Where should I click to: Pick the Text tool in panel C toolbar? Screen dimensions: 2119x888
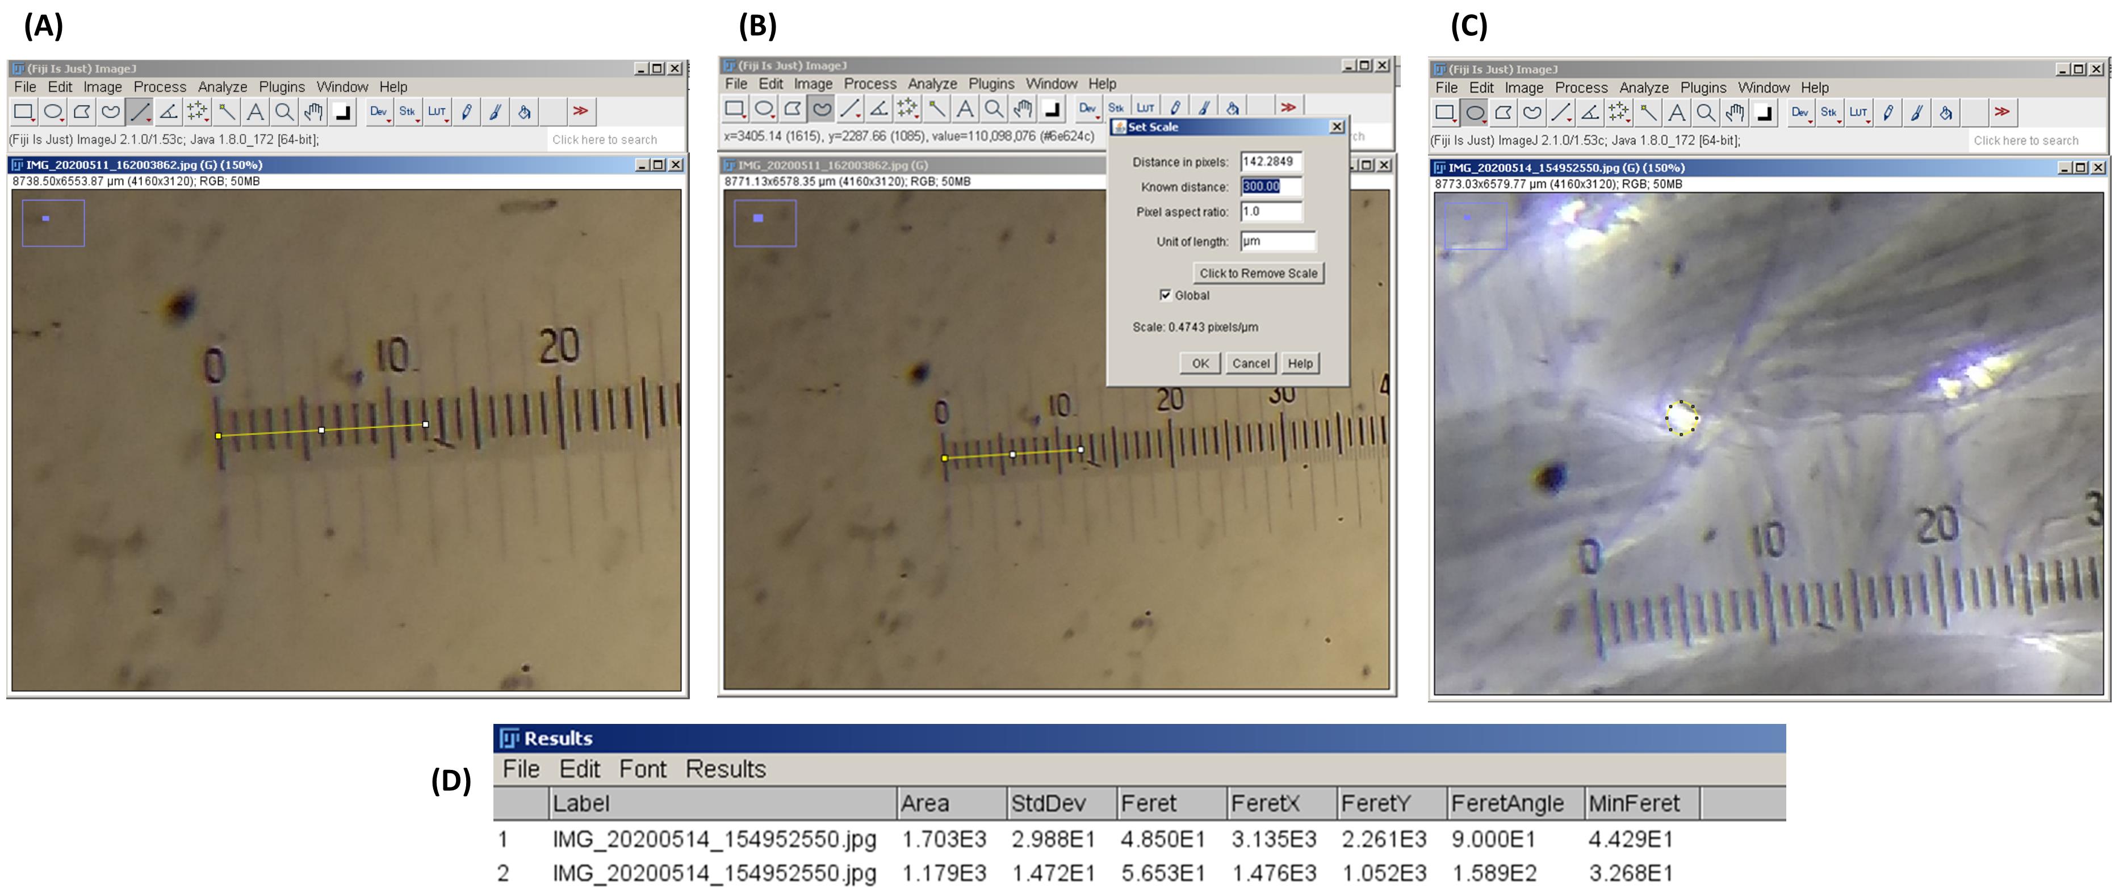coord(1677,112)
